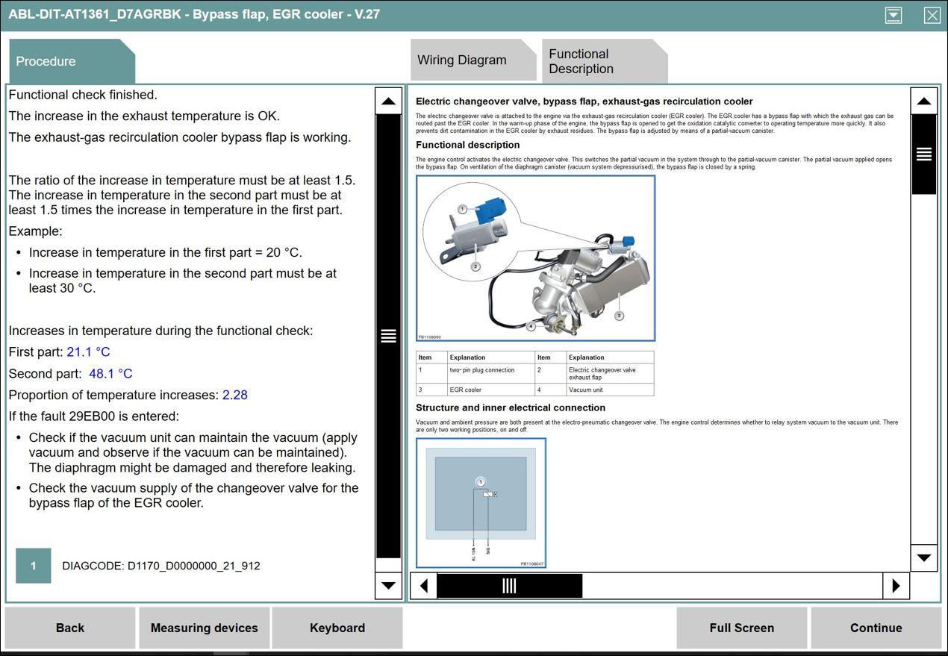Screen dimensions: 948x656
Task: Click 'Increases in temperature during the functional check:'
Action: click(x=161, y=331)
